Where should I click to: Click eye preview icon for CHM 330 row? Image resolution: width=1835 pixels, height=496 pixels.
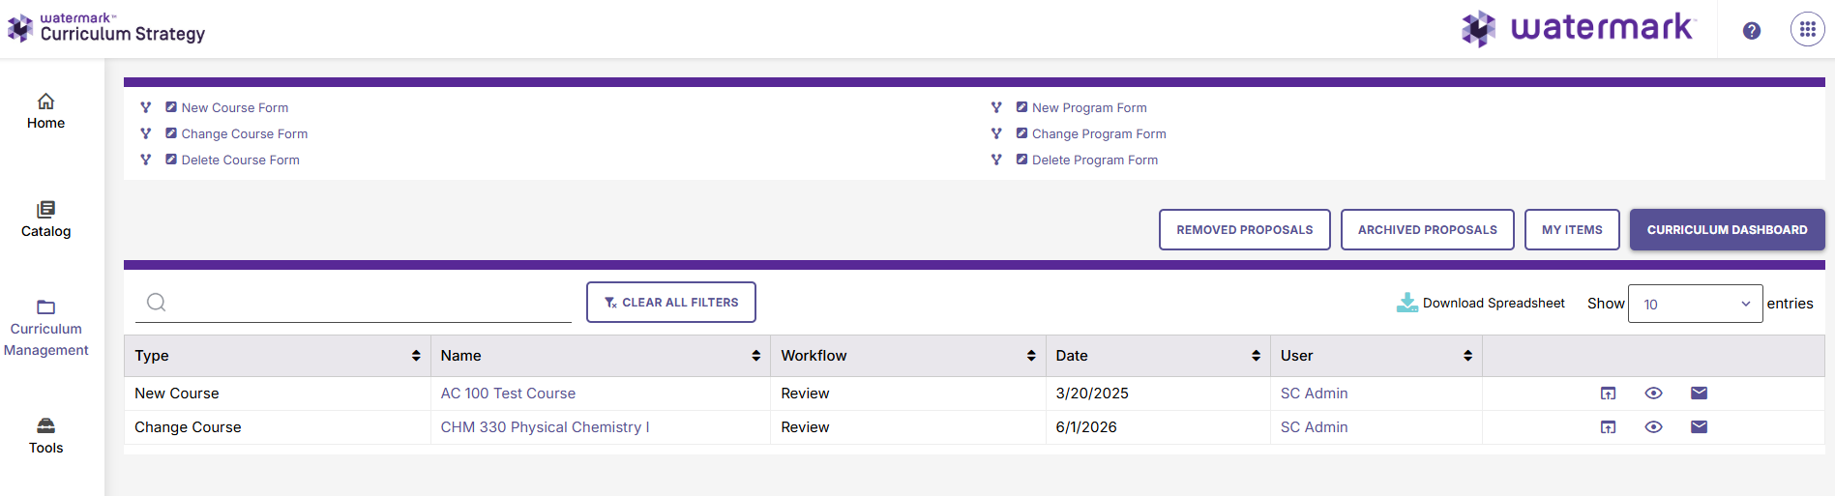[x=1653, y=426]
